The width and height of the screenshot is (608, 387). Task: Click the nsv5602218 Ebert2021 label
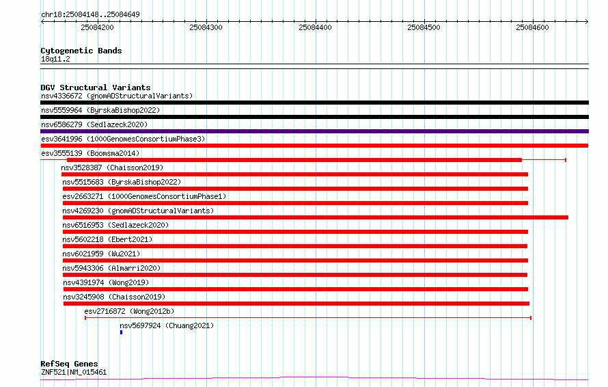(x=107, y=239)
